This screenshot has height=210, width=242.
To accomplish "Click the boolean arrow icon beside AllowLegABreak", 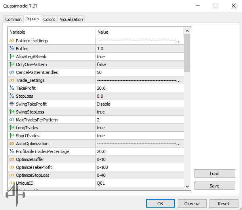I will 11,57.
